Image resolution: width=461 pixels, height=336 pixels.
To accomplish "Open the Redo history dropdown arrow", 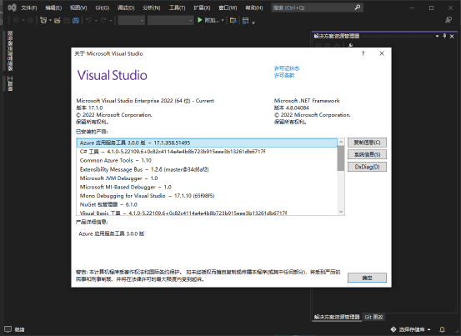I will pyautogui.click(x=111, y=20).
